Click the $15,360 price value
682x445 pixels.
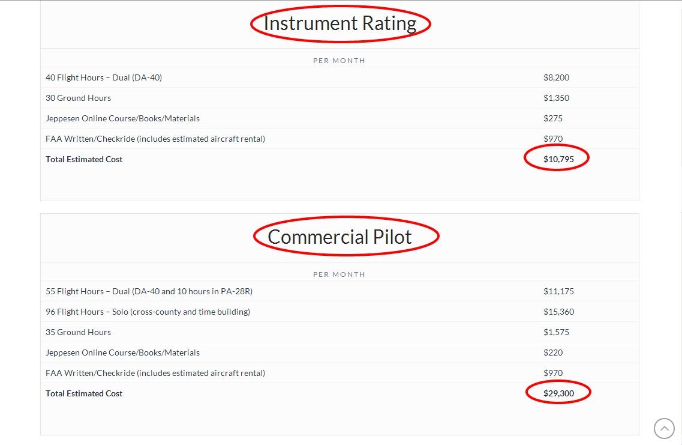coord(558,312)
